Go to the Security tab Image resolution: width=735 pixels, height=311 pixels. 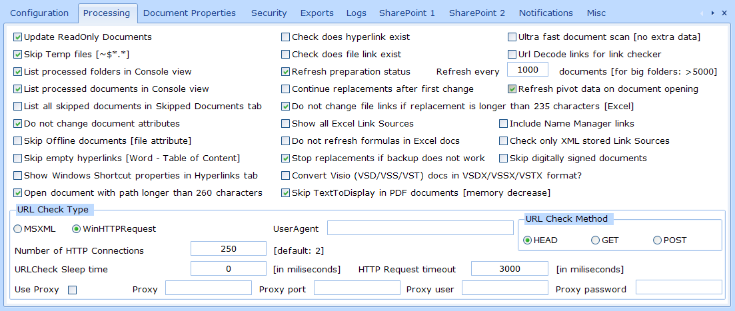click(269, 13)
